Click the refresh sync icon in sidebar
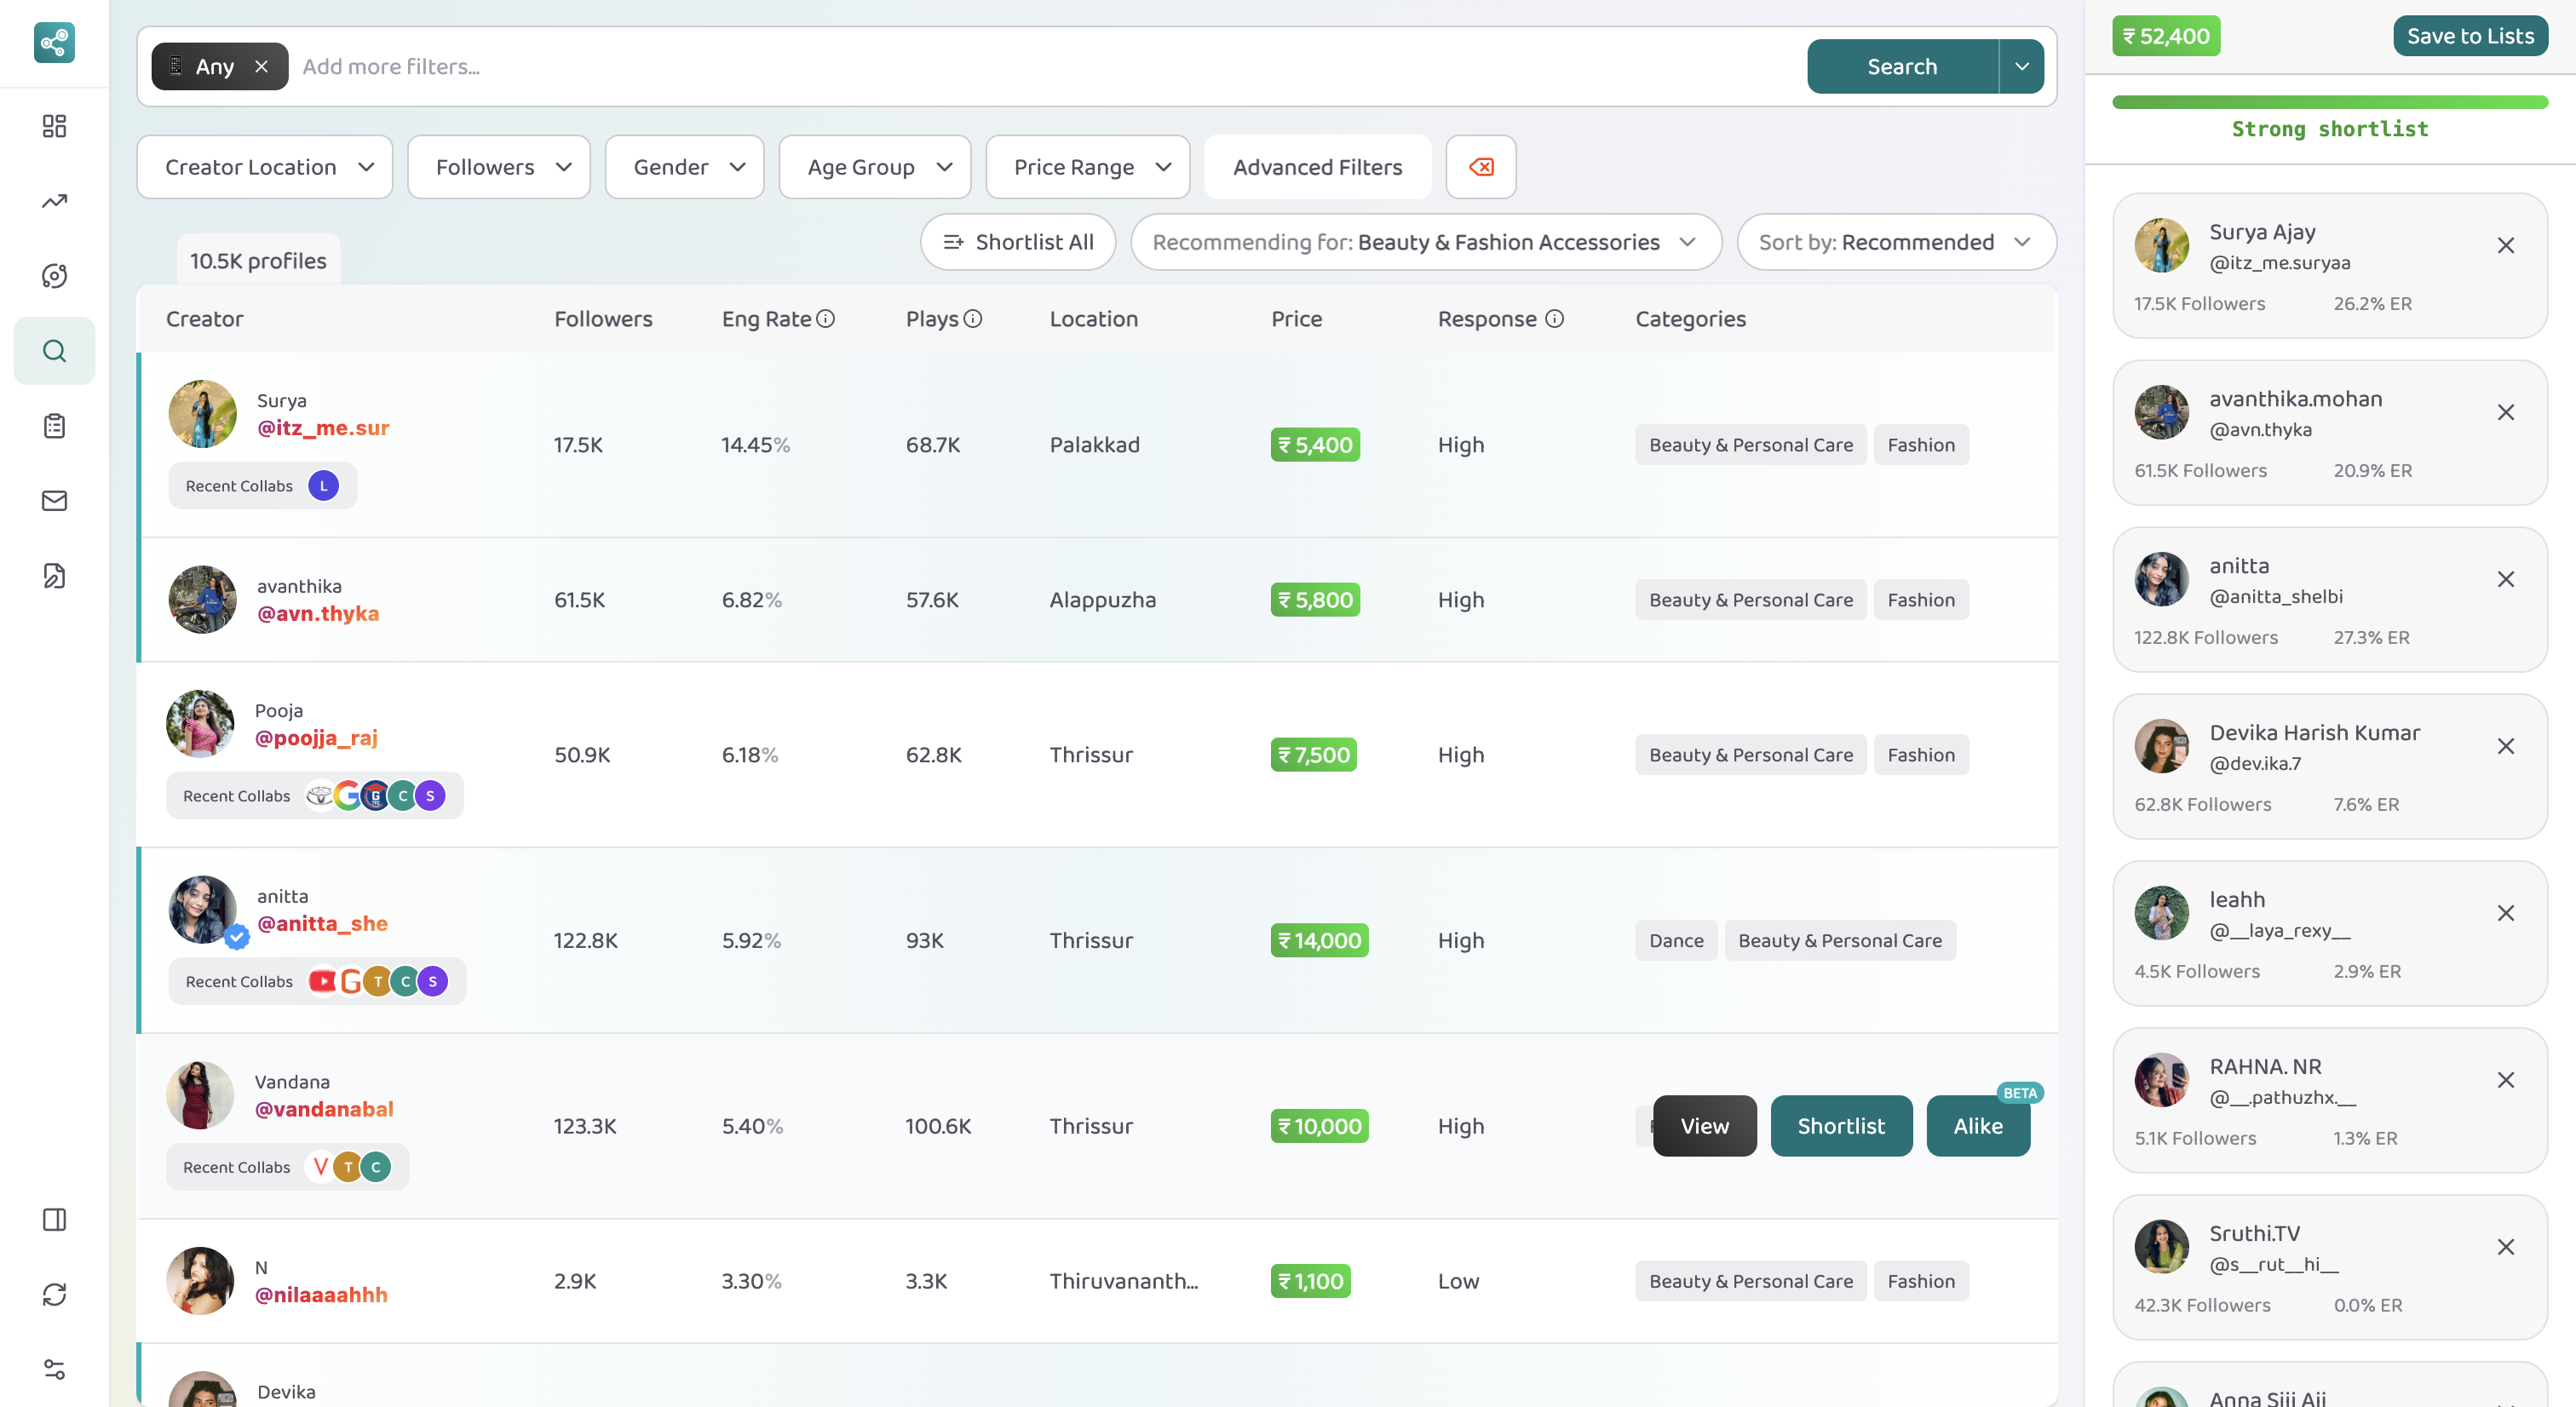The height and width of the screenshot is (1407, 2576). pos(54,1295)
